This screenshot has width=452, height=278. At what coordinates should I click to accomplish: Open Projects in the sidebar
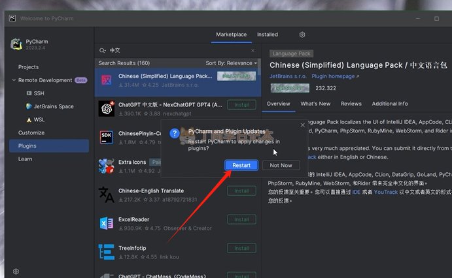click(x=28, y=67)
